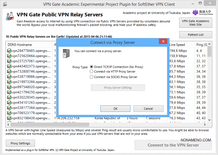Click the Proxy Server Setting button
This screenshot has width=218, height=155.
click(118, 88)
